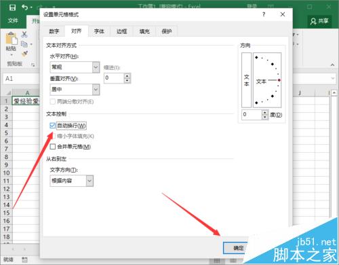Close the 设置单元格格式 dialog
339x265 pixels.
click(x=283, y=14)
